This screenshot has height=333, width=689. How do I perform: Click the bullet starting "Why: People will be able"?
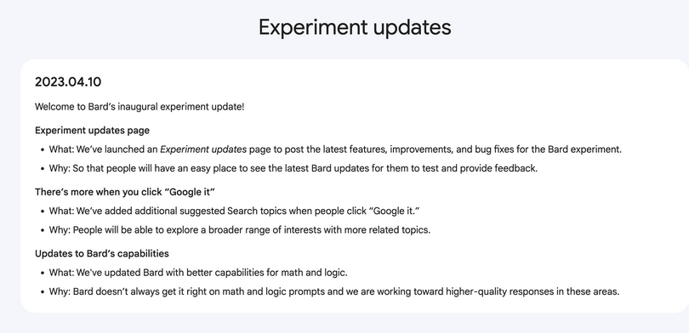pos(240,230)
